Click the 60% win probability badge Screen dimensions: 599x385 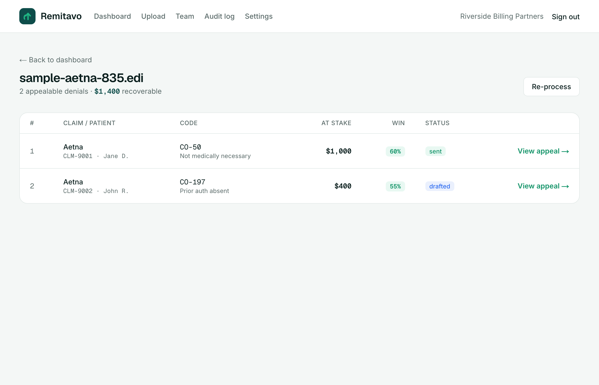pyautogui.click(x=395, y=151)
